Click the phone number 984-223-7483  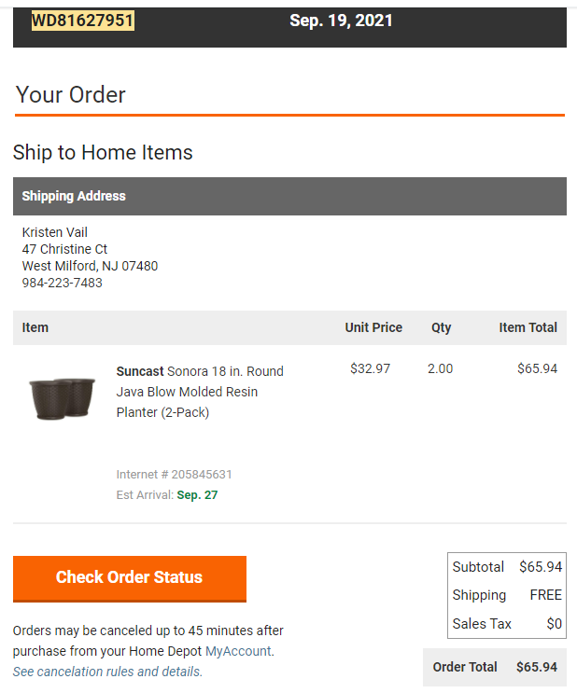click(63, 283)
